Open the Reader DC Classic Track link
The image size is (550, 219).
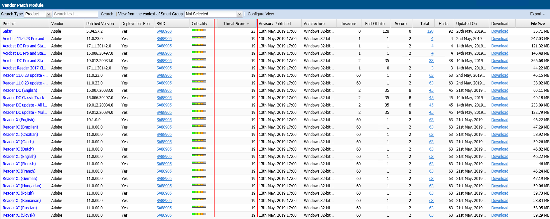25,98
